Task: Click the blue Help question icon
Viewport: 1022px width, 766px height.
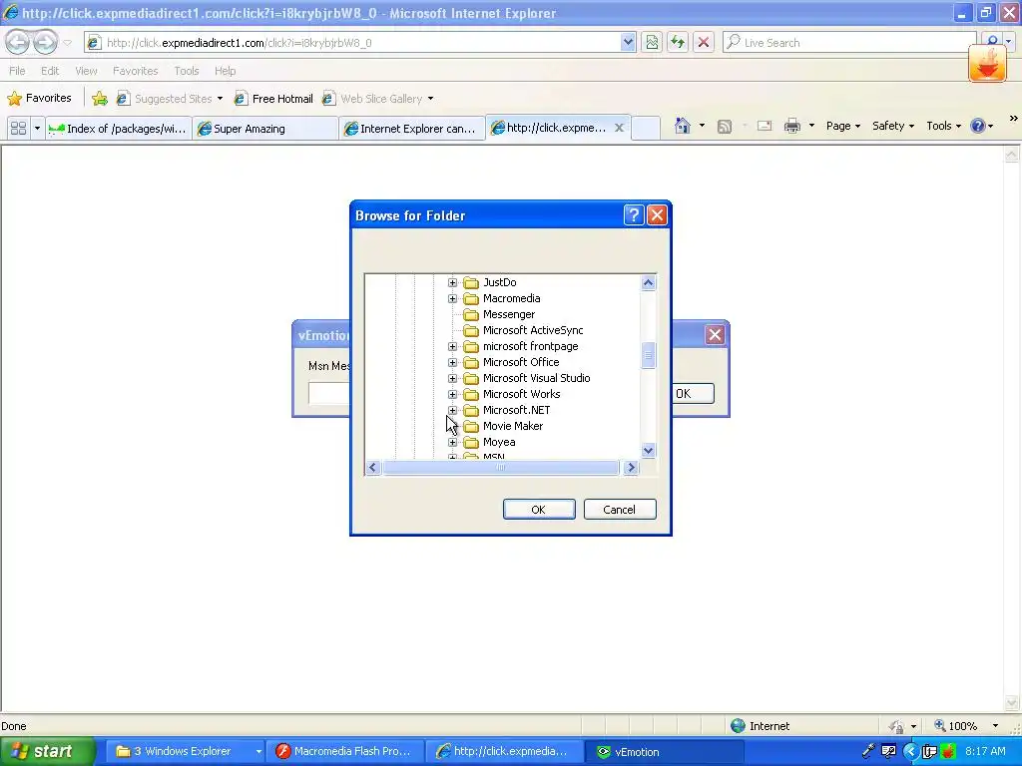Action: (x=978, y=126)
